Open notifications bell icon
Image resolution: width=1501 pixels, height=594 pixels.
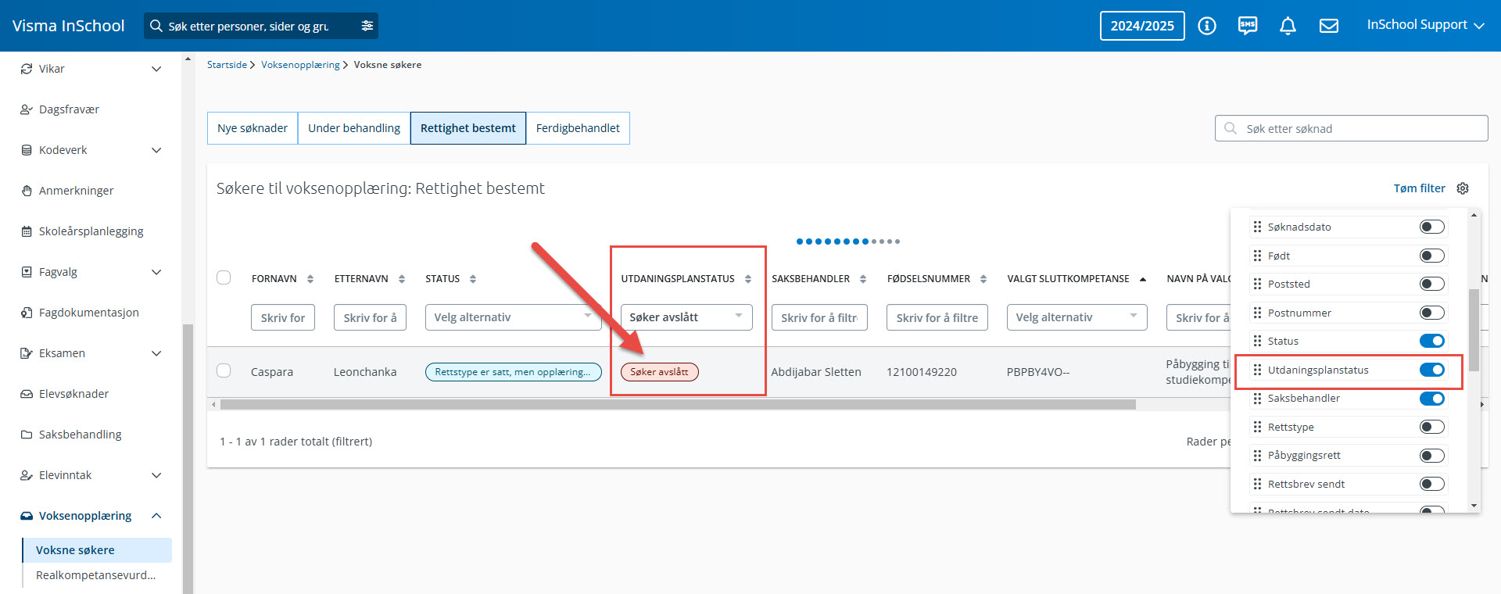(x=1288, y=26)
